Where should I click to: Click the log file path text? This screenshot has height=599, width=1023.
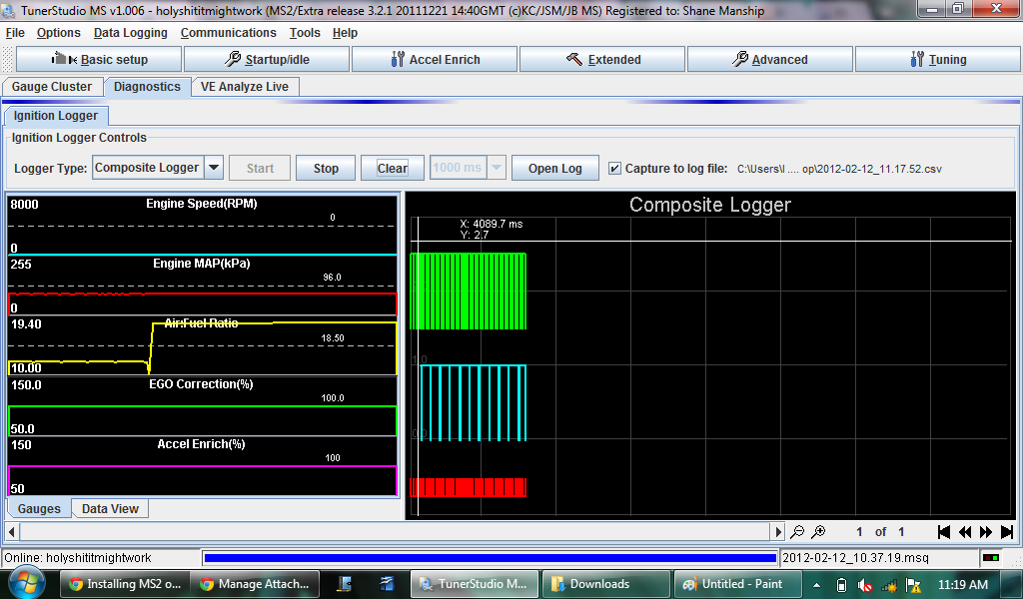[x=839, y=169]
